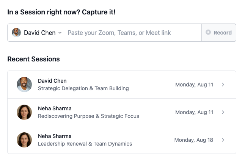Click Neha Sharma name in Leadership Renewal row

(55, 136)
